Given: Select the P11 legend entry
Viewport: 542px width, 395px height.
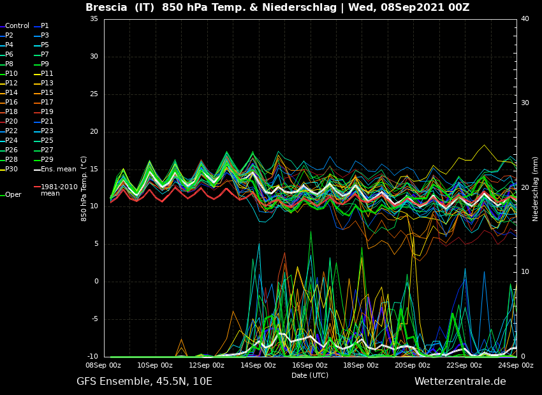Looking at the screenshot, I should click(x=43, y=73).
